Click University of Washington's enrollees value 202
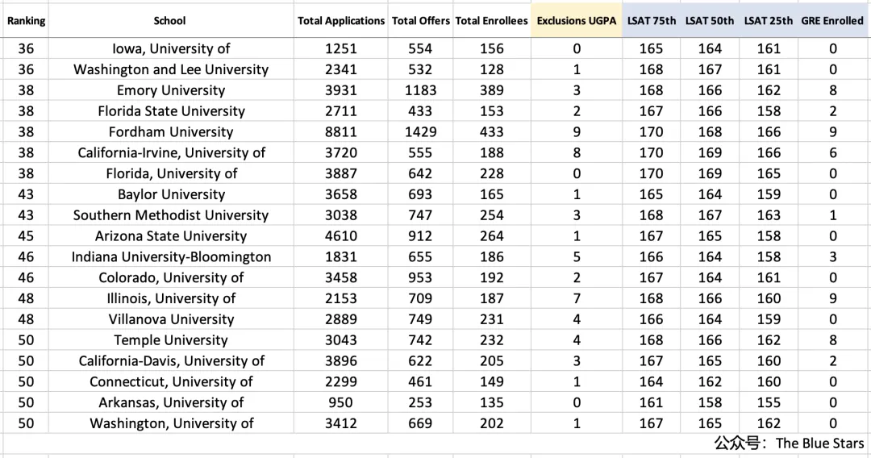 coord(492,423)
